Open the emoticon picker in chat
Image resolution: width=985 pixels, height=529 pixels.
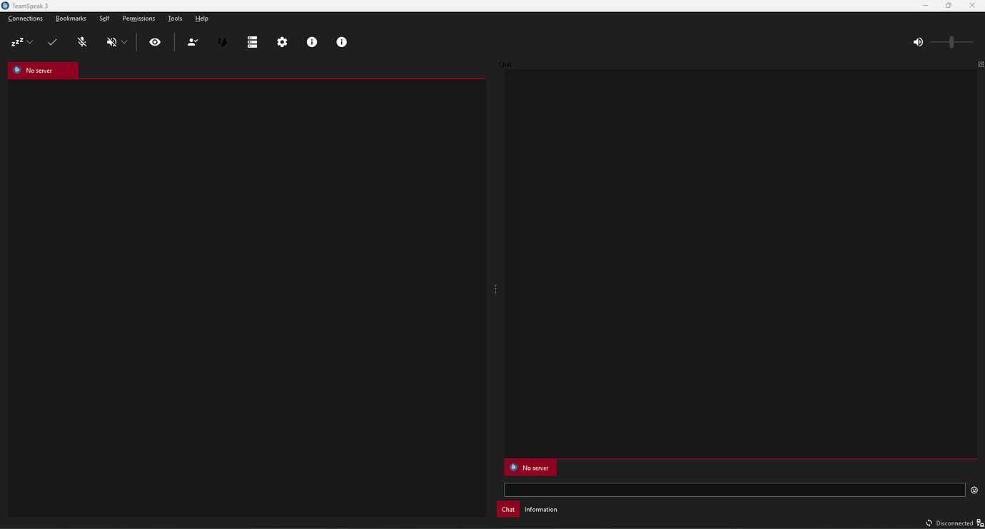[974, 490]
